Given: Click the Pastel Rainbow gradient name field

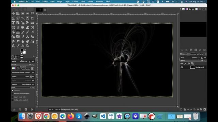Looking at the screenshot, I should tap(26, 69).
